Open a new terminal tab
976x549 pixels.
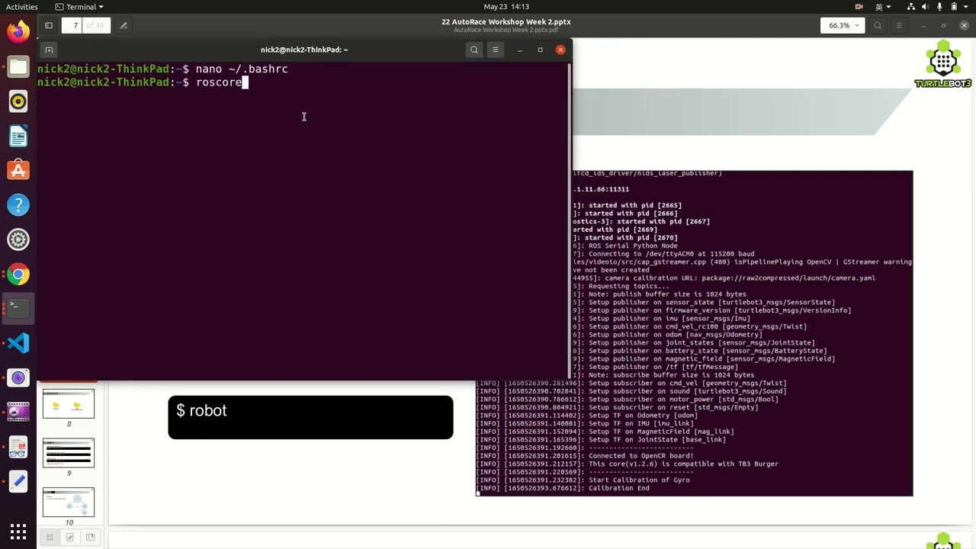[49, 50]
